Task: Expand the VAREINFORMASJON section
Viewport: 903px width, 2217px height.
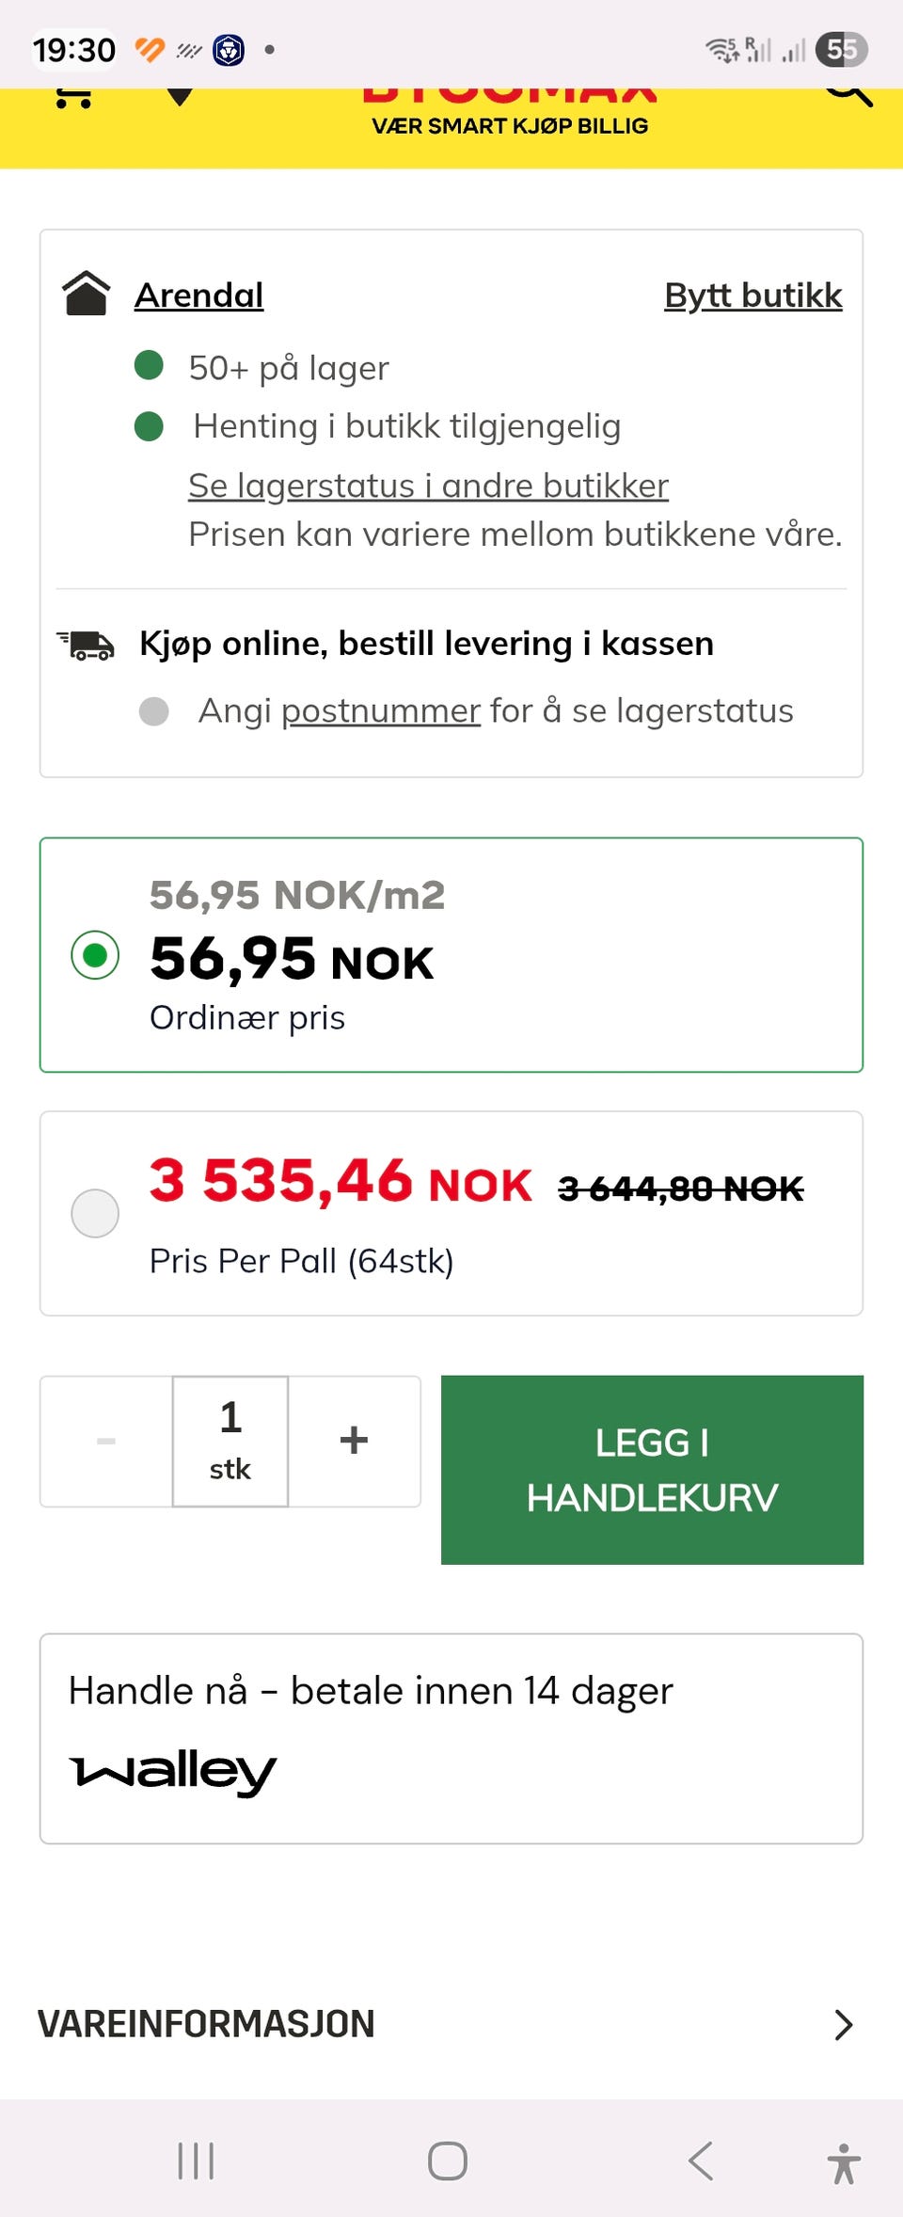Action: tap(451, 2025)
